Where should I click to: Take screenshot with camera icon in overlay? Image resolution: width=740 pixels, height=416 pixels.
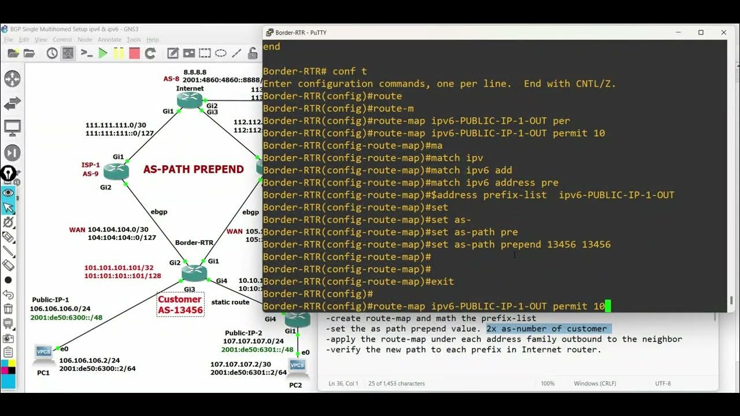tap(8, 338)
